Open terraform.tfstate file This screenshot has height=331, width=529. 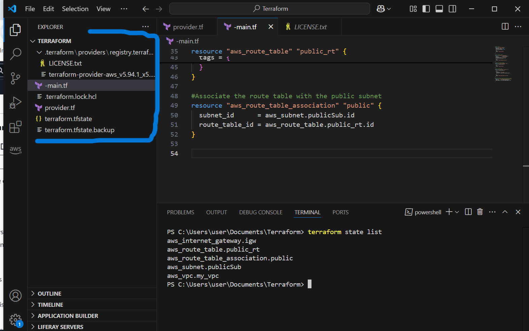(92, 119)
